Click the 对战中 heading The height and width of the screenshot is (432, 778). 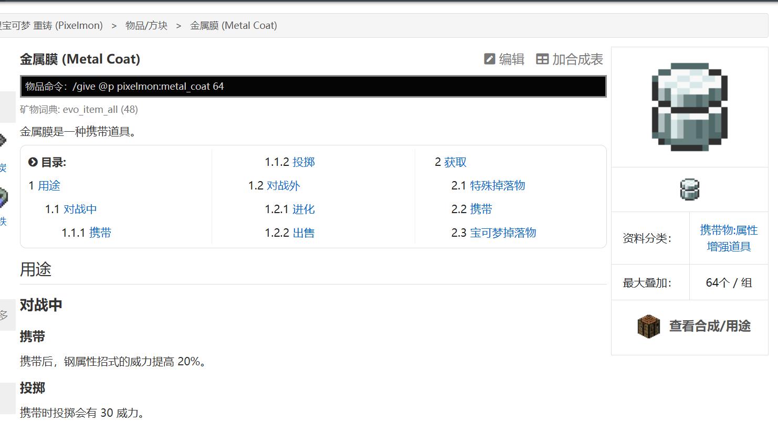click(x=41, y=305)
